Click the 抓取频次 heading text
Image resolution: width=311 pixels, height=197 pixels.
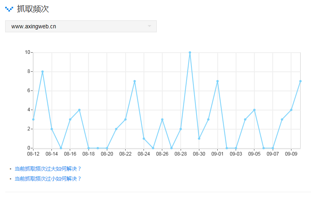pos(33,9)
